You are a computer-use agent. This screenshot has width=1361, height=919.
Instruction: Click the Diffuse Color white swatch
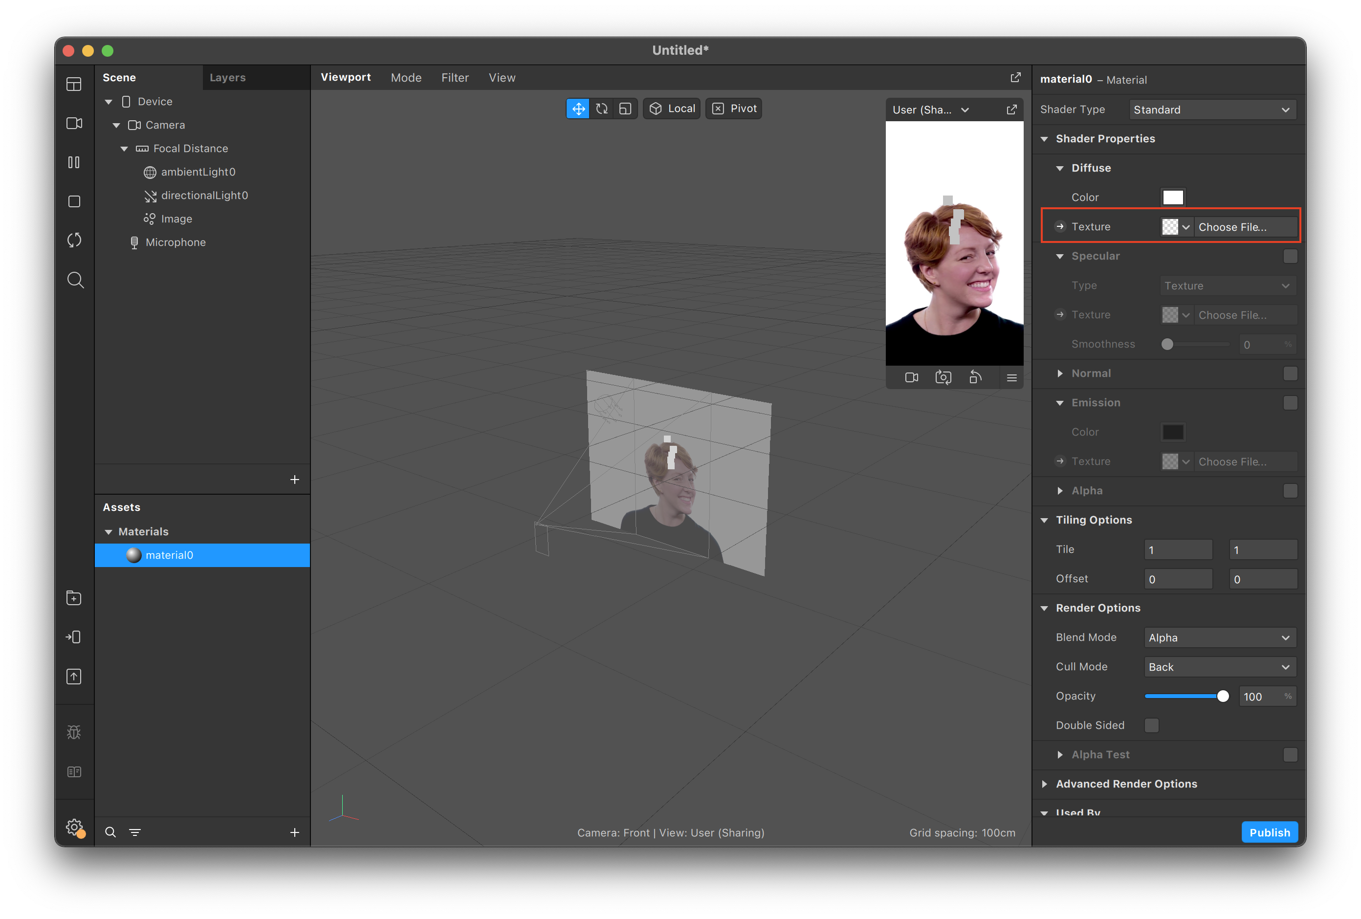tap(1172, 197)
